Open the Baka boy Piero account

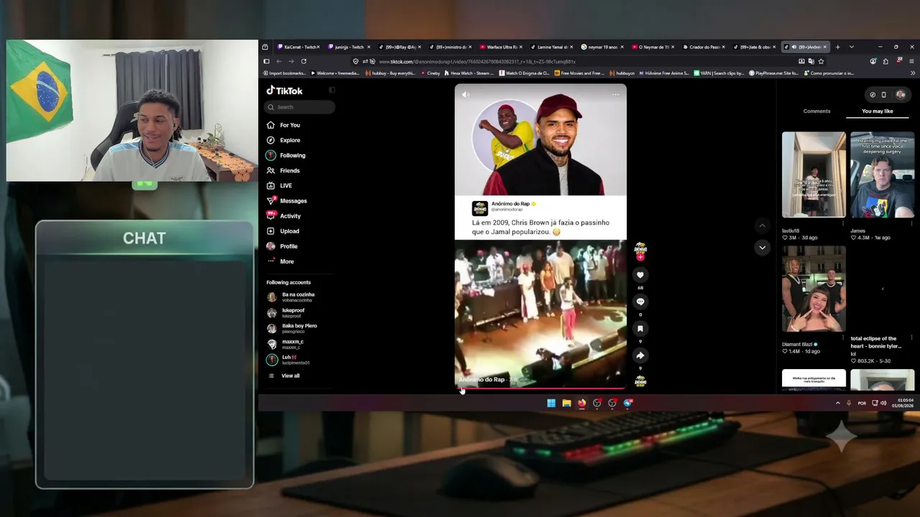tap(293, 328)
